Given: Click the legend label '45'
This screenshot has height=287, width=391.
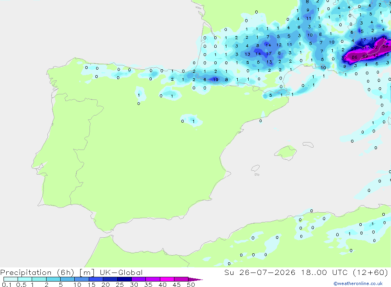Looking at the screenshot, I should tap(177, 285).
